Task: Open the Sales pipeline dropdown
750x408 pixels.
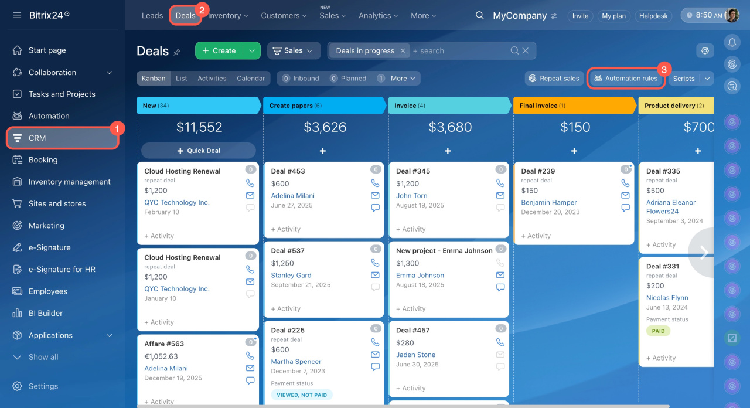Action: pos(294,51)
